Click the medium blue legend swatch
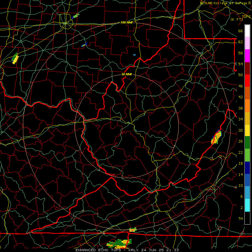Image resolution: width=252 pixels, height=252 pixels. point(247,180)
